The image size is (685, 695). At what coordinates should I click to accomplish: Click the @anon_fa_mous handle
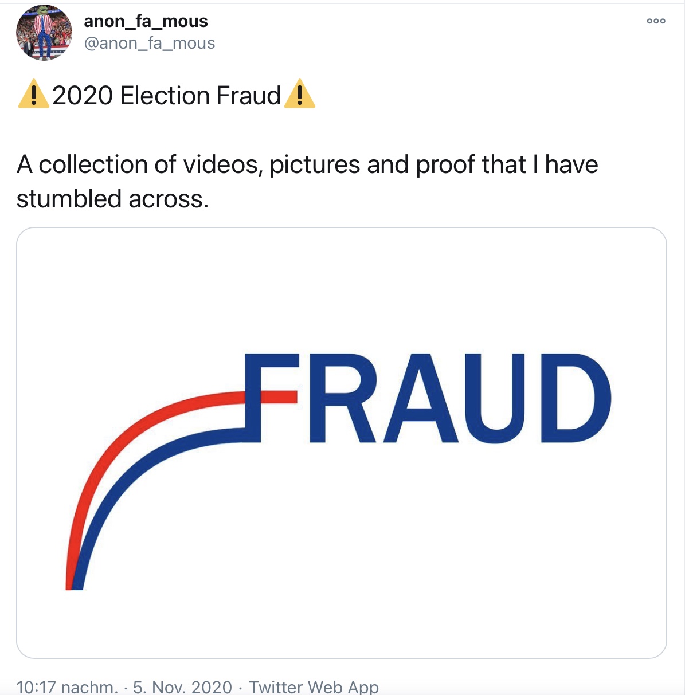click(x=150, y=43)
